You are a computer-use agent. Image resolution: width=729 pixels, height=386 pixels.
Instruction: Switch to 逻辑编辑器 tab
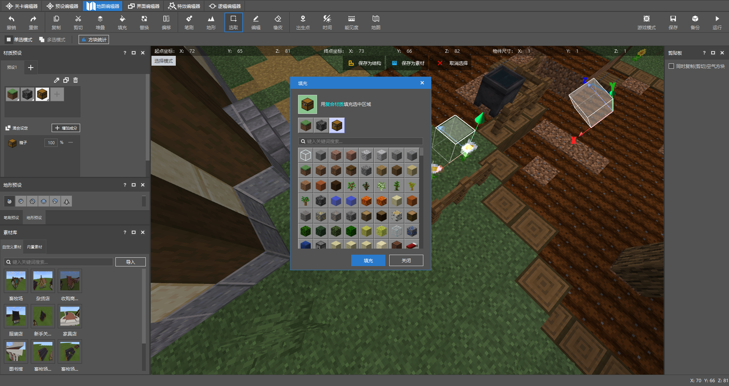(x=225, y=6)
